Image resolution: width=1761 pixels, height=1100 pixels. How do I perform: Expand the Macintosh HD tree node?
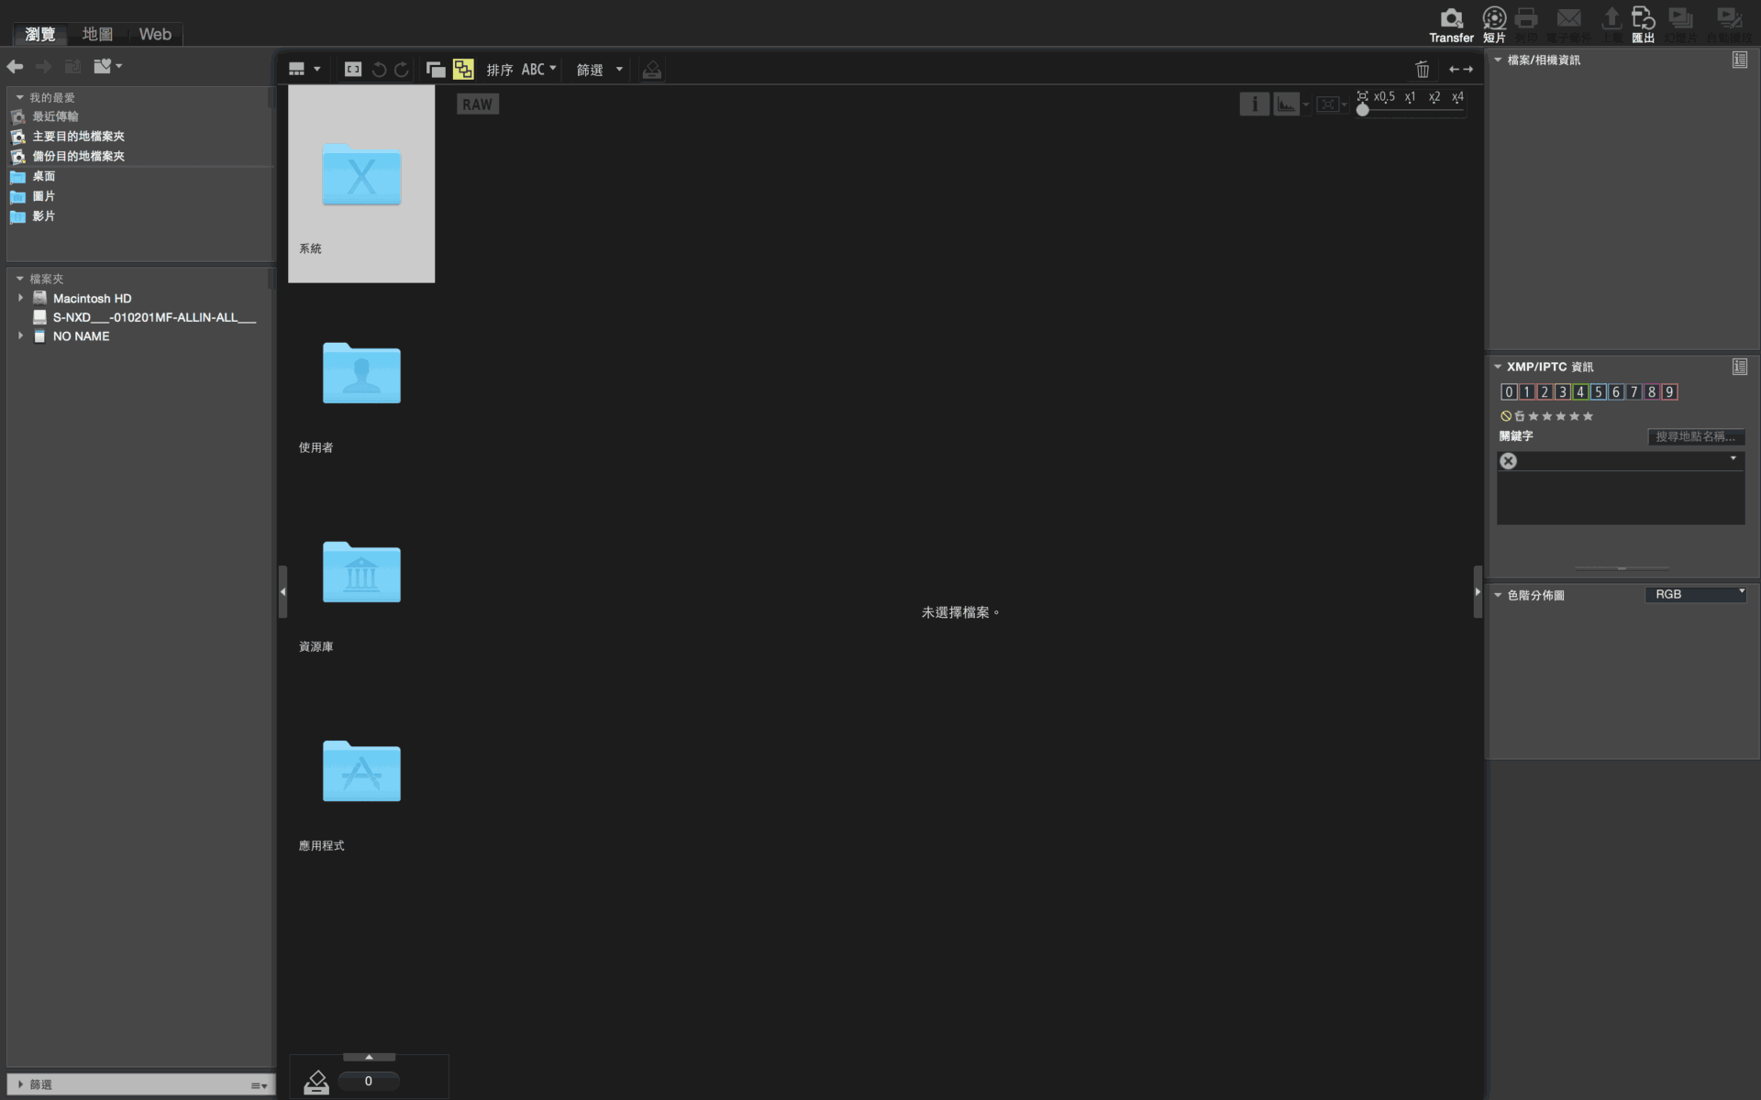pos(20,298)
